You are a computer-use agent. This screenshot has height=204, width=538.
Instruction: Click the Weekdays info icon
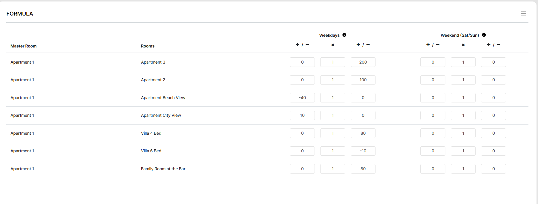(x=344, y=35)
